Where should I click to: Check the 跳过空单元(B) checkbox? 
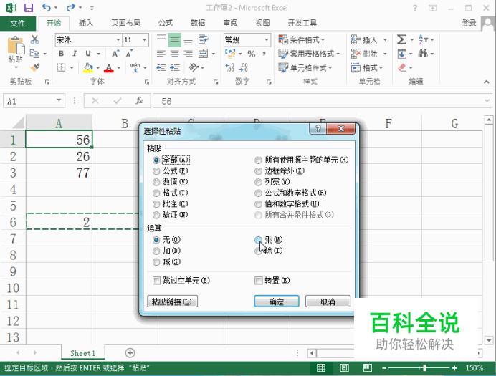coord(156,281)
